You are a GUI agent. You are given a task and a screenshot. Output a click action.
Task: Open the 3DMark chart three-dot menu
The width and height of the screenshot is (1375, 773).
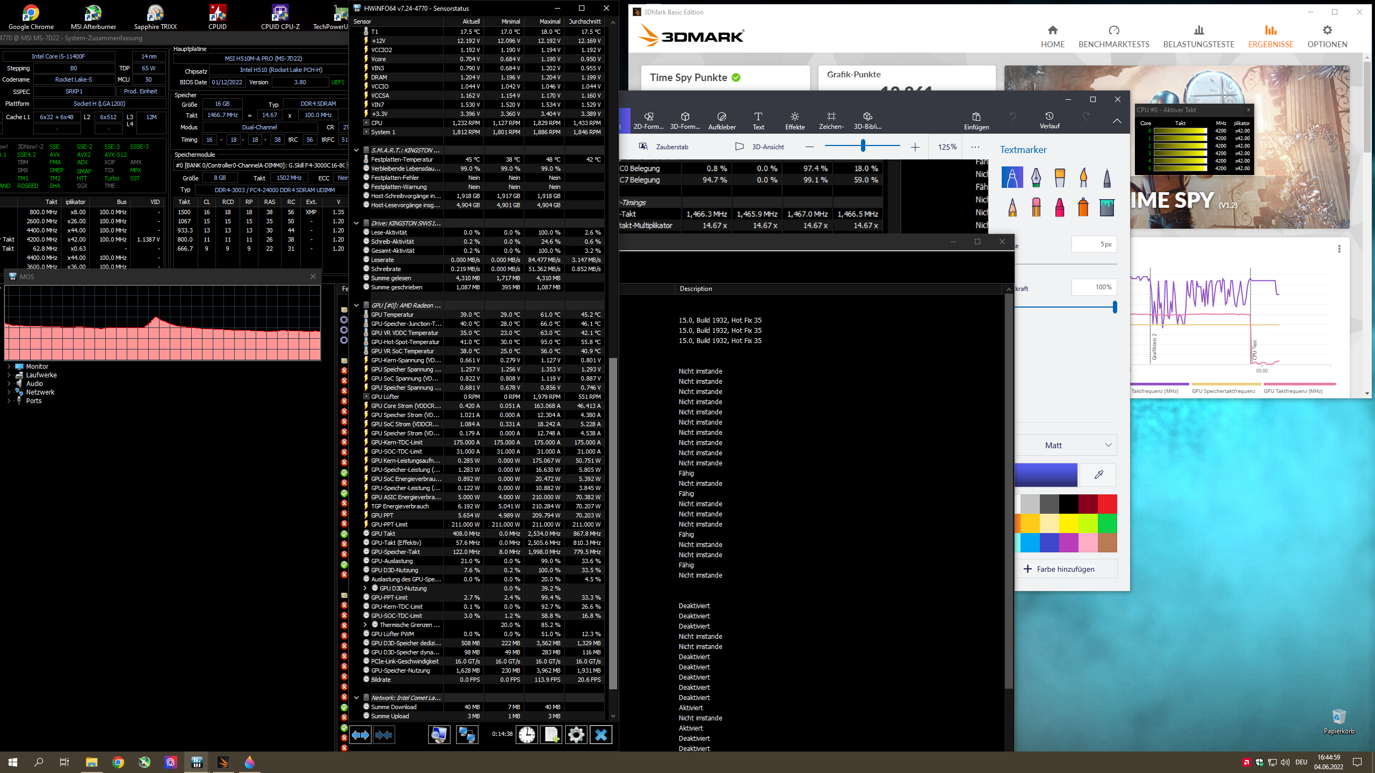[x=1339, y=249]
